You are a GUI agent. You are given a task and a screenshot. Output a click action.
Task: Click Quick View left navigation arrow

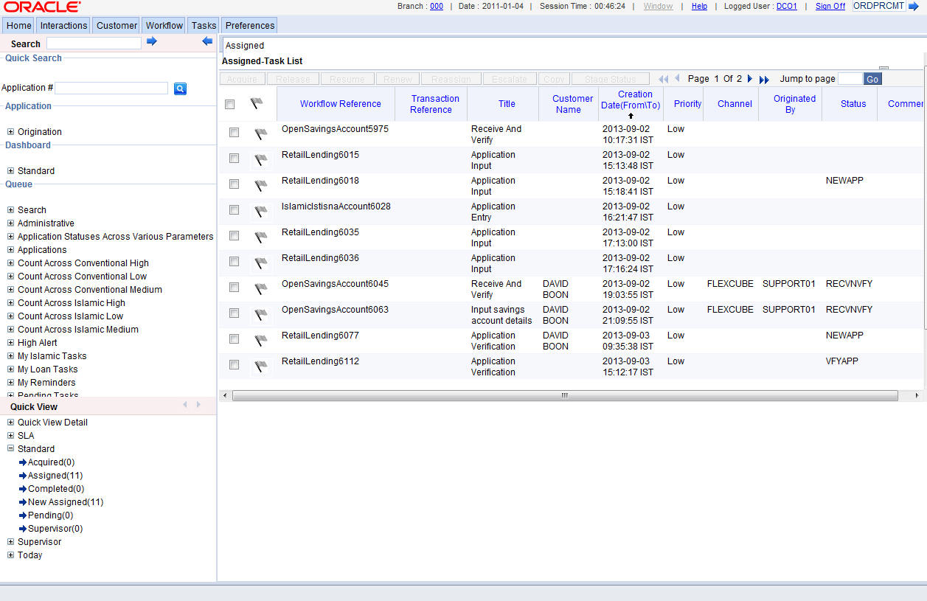point(185,405)
